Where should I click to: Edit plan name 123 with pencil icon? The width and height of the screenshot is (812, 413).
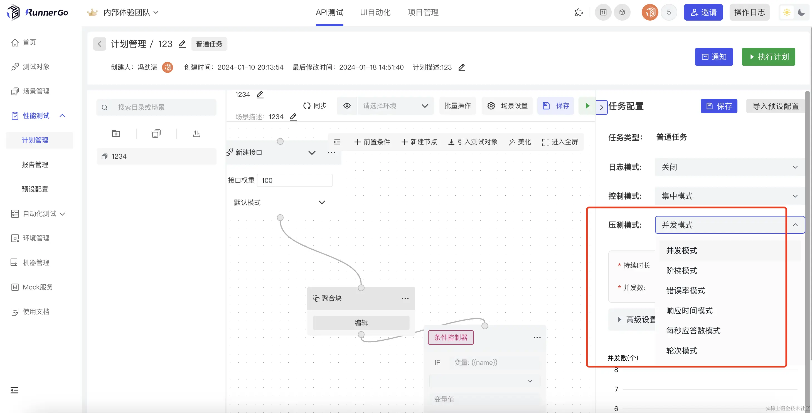[x=182, y=44]
